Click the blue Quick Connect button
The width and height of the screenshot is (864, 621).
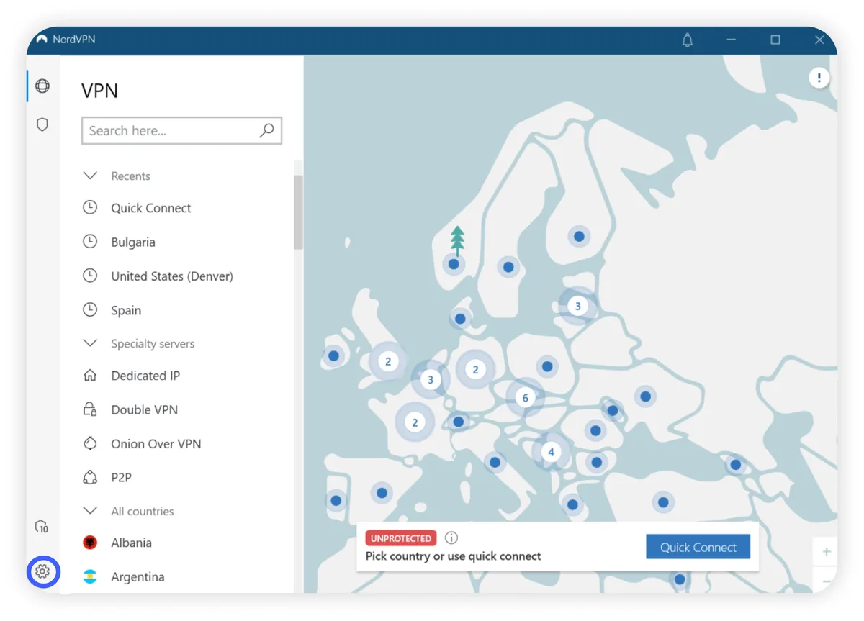(x=698, y=547)
